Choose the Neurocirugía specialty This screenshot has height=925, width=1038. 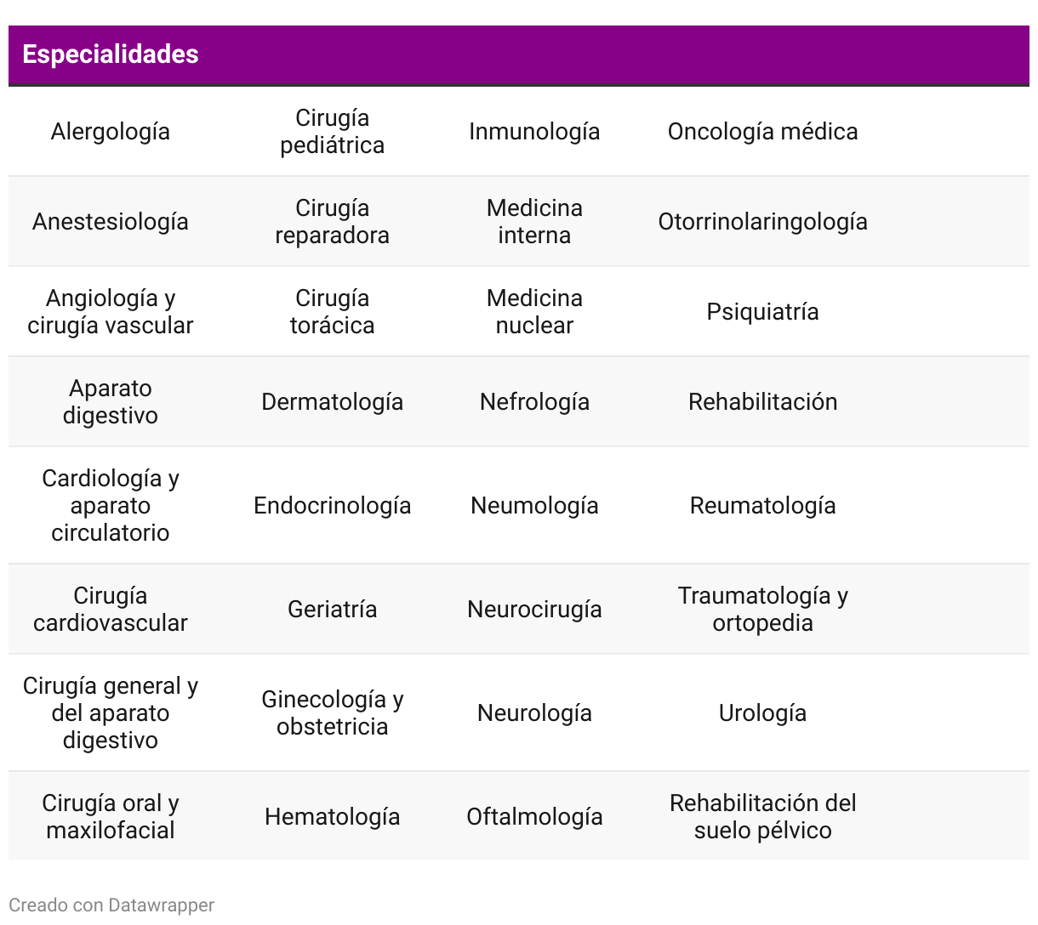(534, 610)
